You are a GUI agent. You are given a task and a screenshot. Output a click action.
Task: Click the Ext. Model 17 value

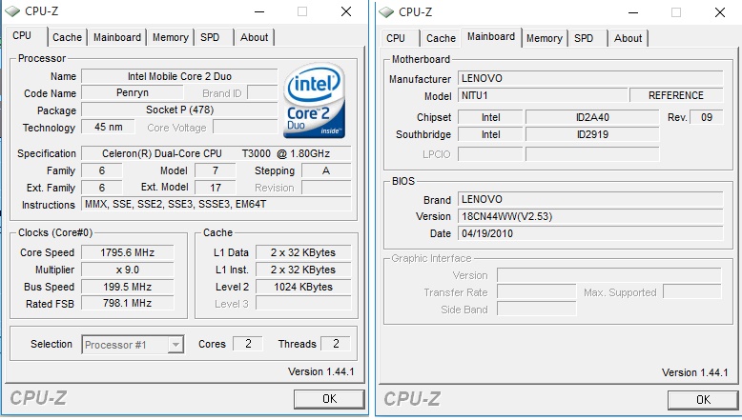click(x=216, y=188)
